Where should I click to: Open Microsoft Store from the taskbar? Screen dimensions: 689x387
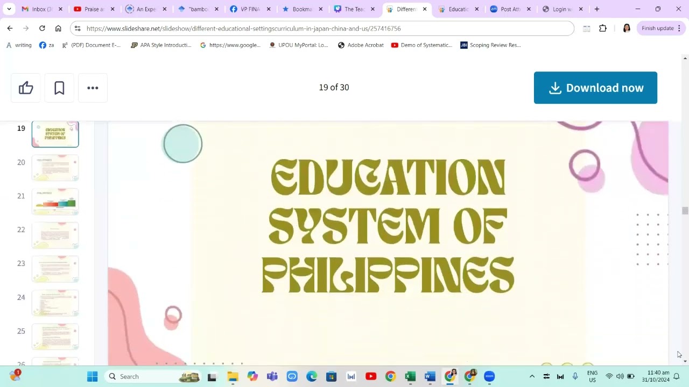coord(332,376)
